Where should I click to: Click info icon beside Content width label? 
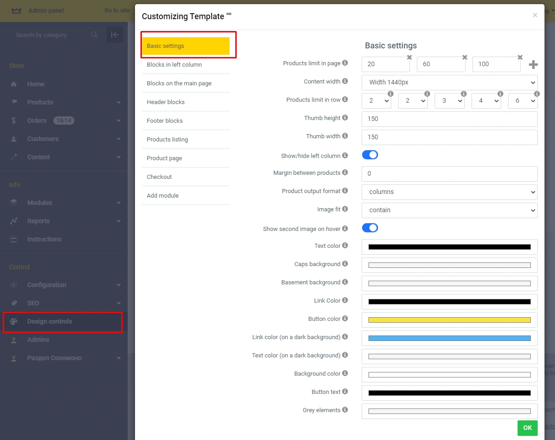tap(345, 81)
